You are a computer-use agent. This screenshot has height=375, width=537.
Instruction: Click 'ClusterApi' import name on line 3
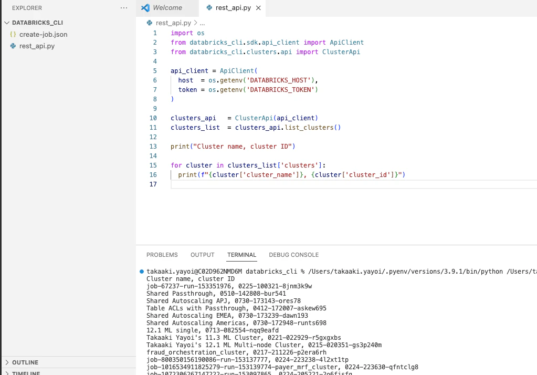(x=341, y=52)
